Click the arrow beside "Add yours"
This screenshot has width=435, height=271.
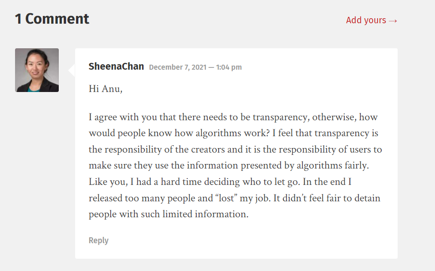tap(393, 21)
